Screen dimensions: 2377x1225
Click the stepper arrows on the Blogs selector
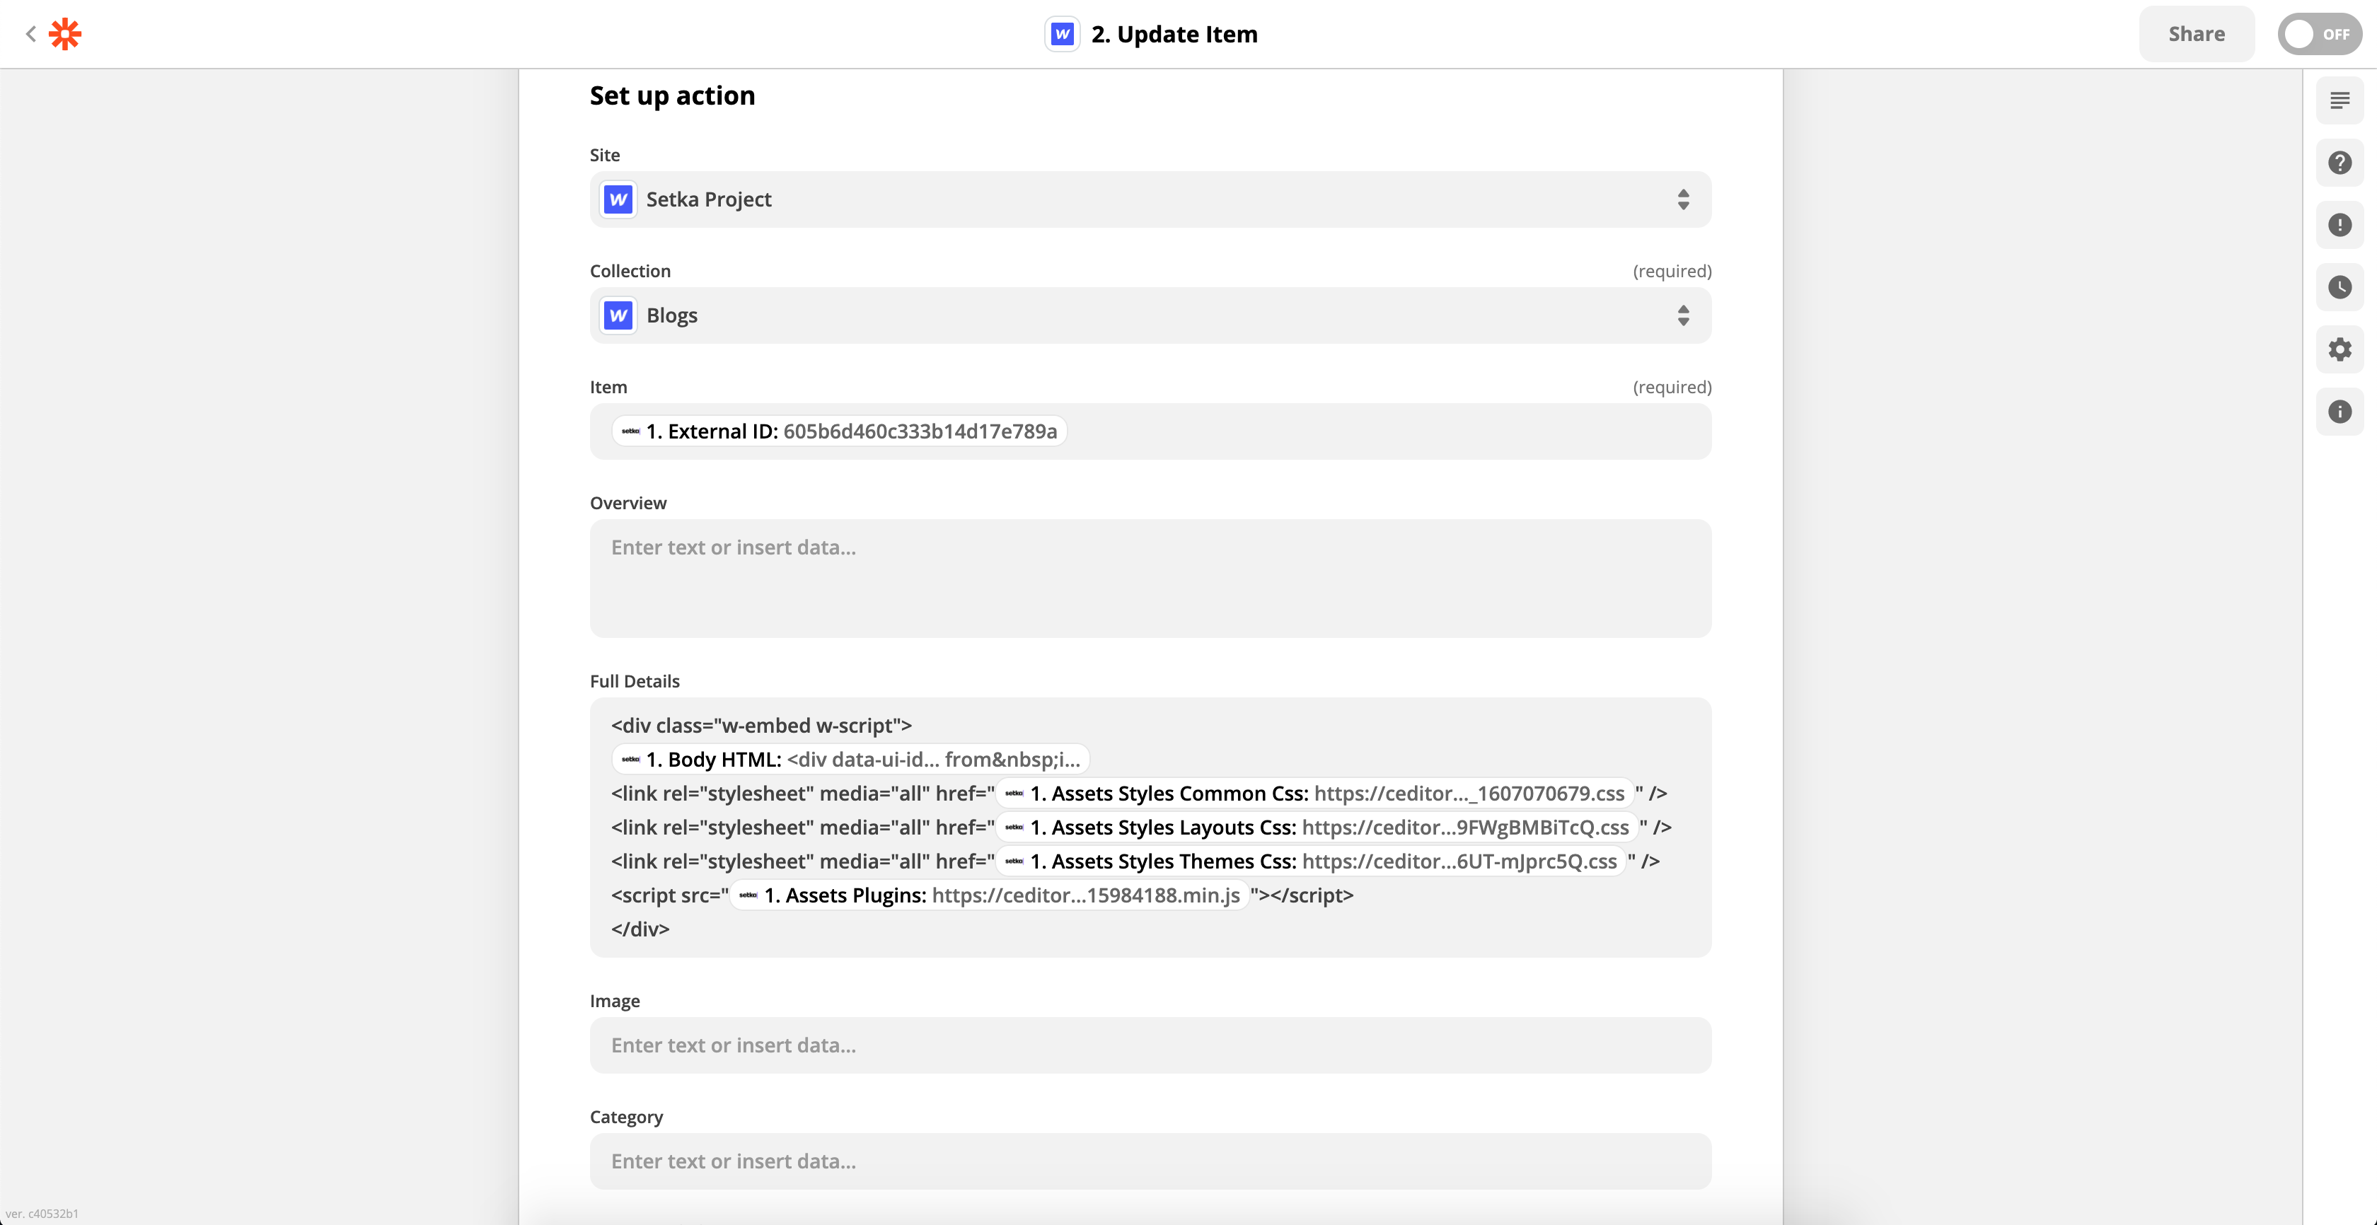[x=1682, y=315]
